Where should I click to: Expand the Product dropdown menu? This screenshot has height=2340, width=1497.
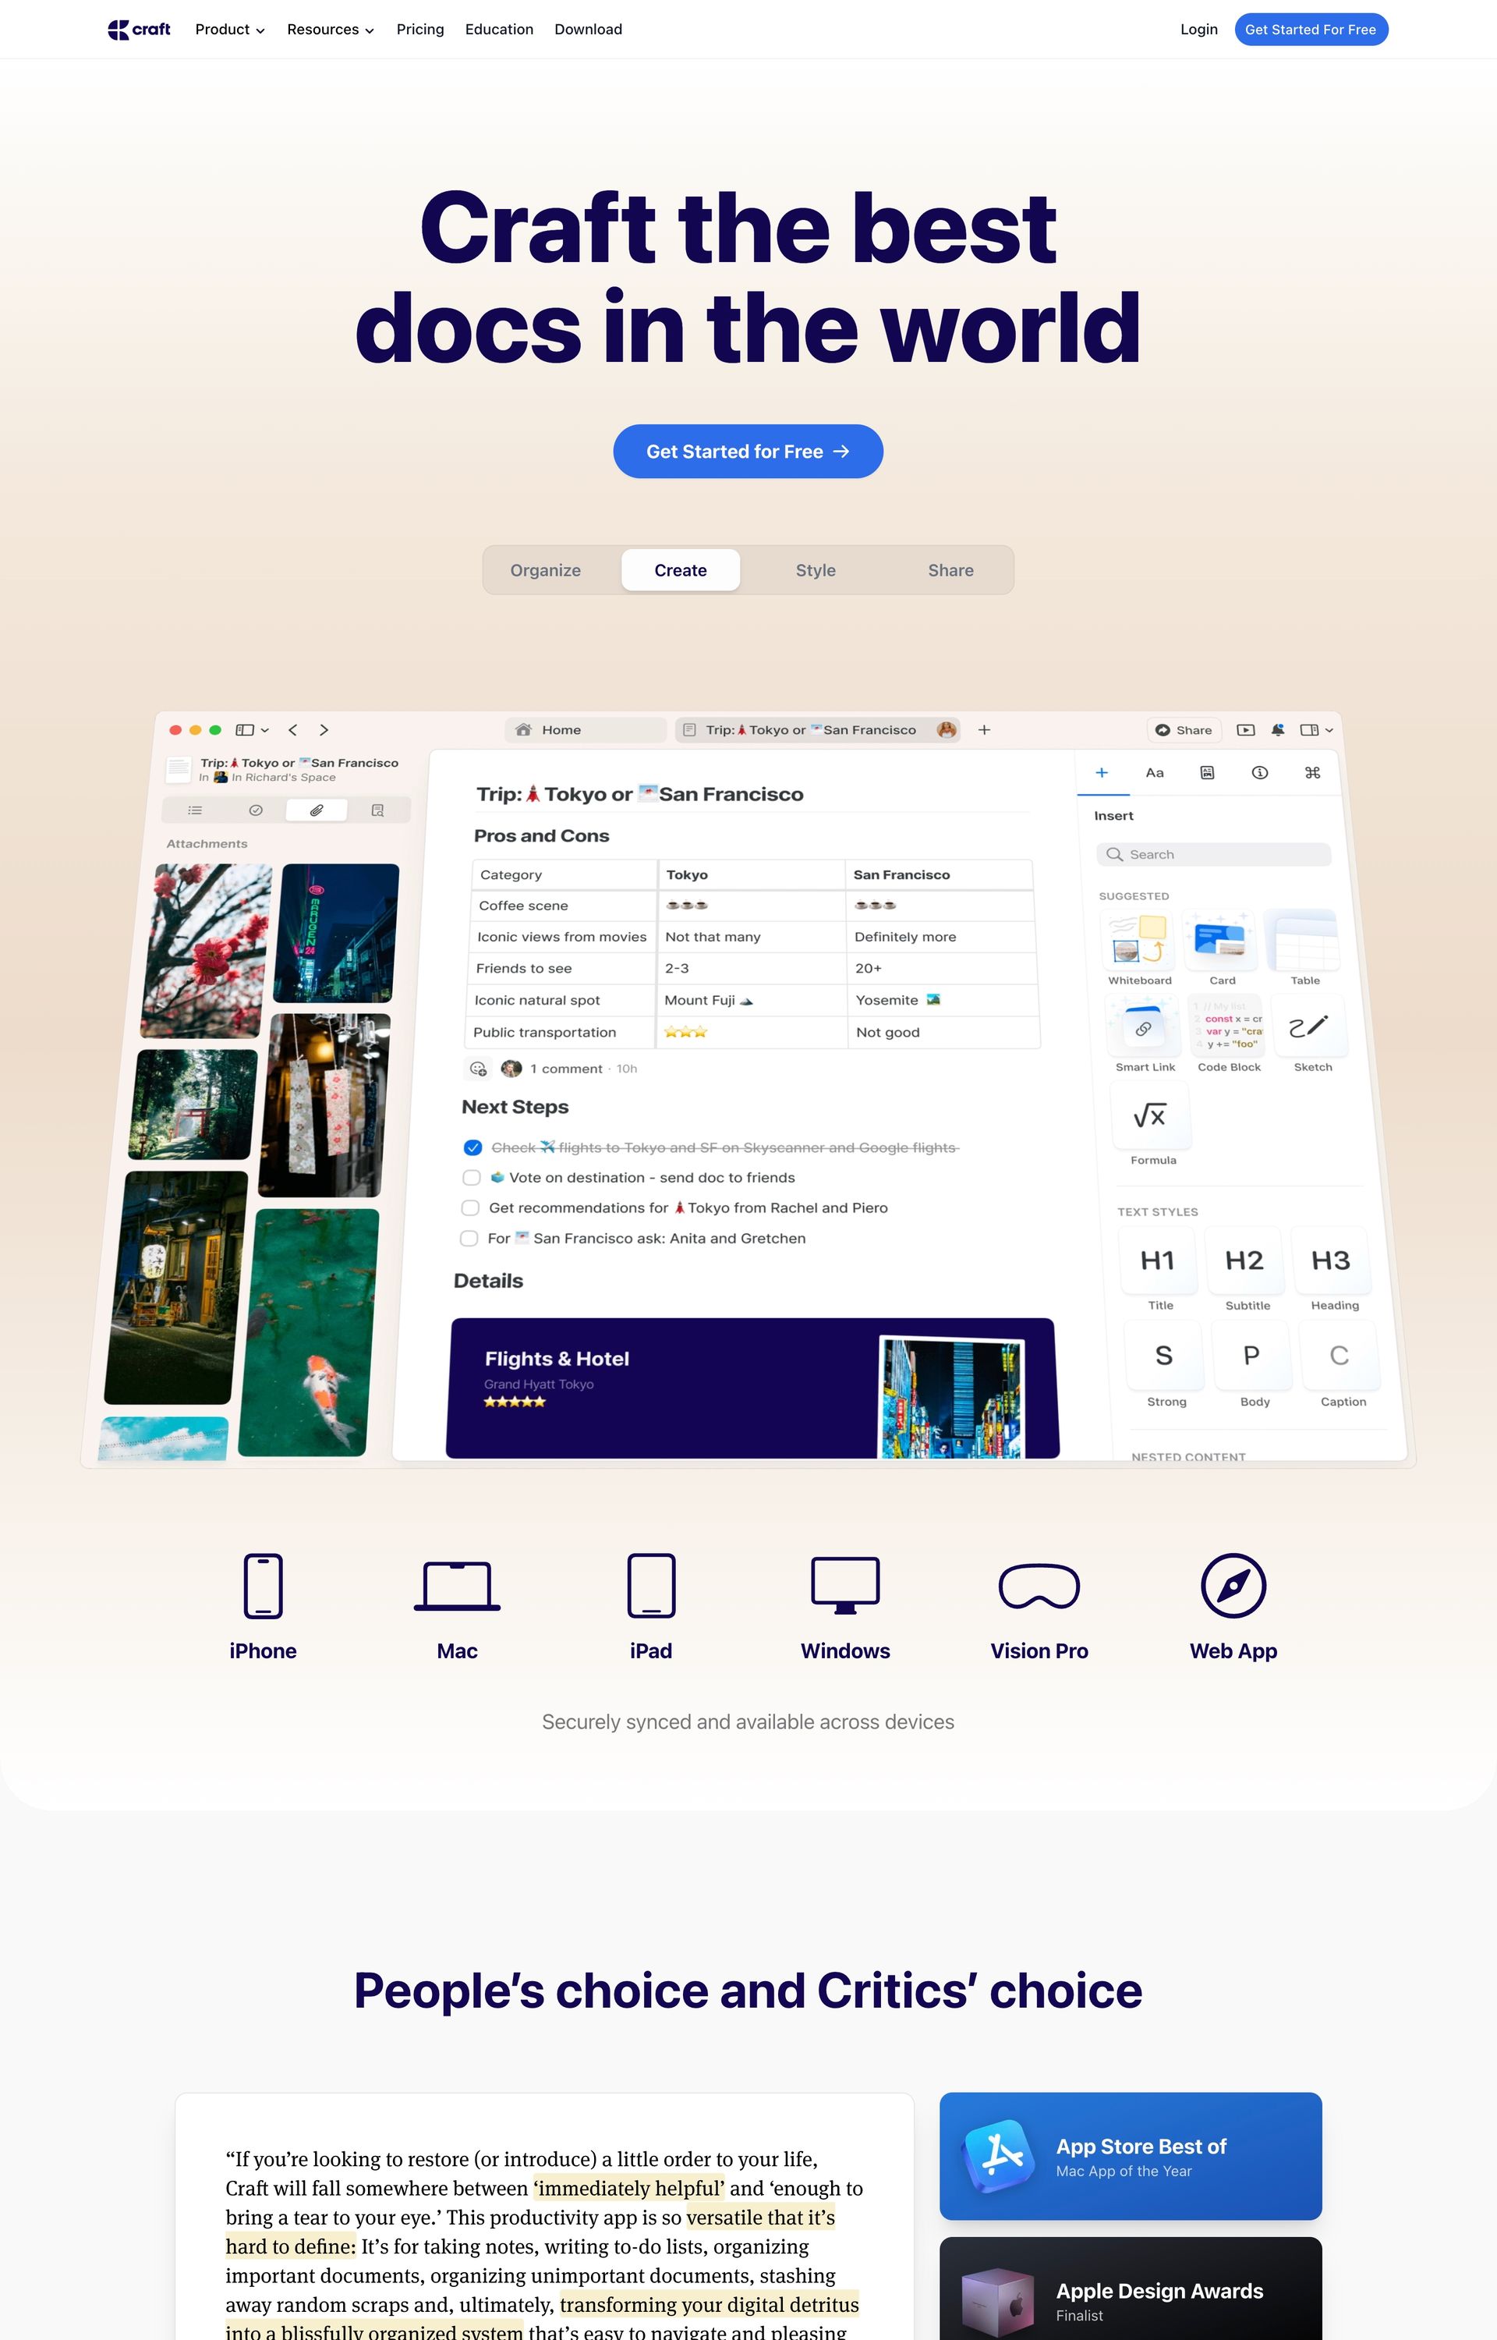229,29
